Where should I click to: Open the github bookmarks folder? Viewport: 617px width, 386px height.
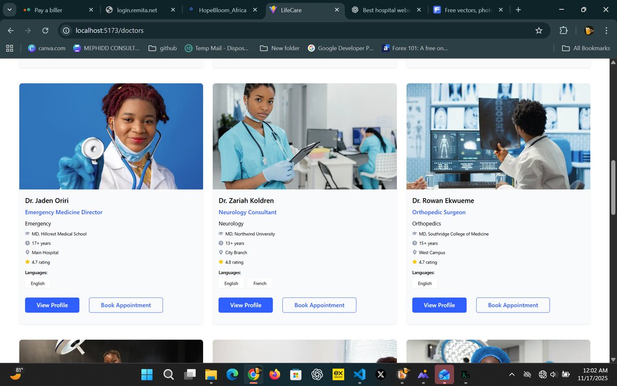[162, 48]
